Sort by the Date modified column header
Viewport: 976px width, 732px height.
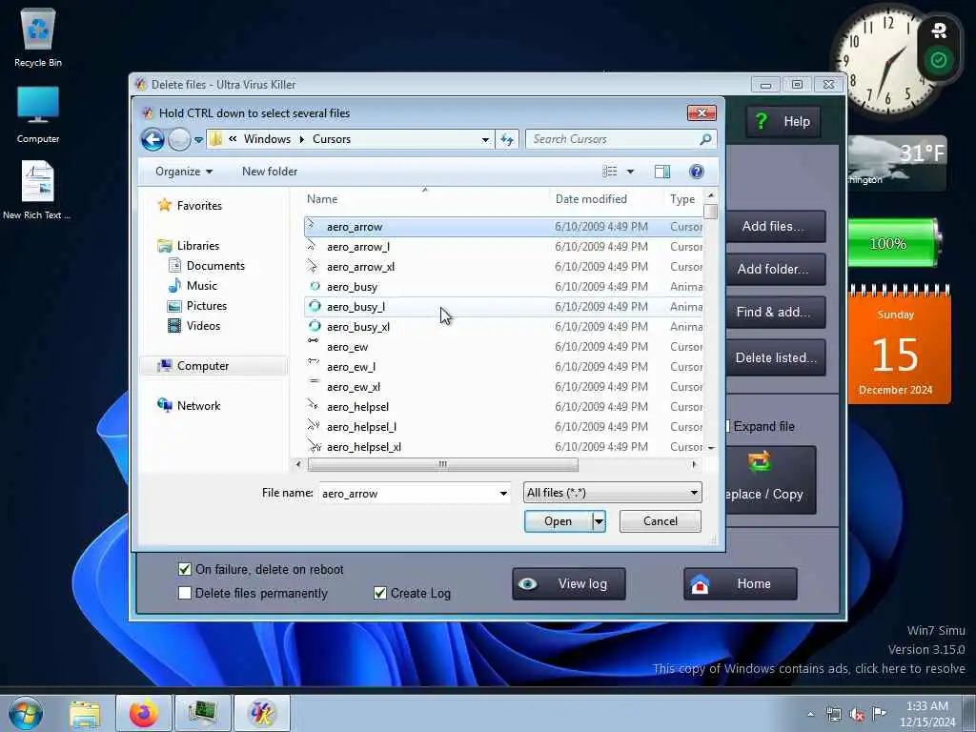pyautogui.click(x=591, y=199)
